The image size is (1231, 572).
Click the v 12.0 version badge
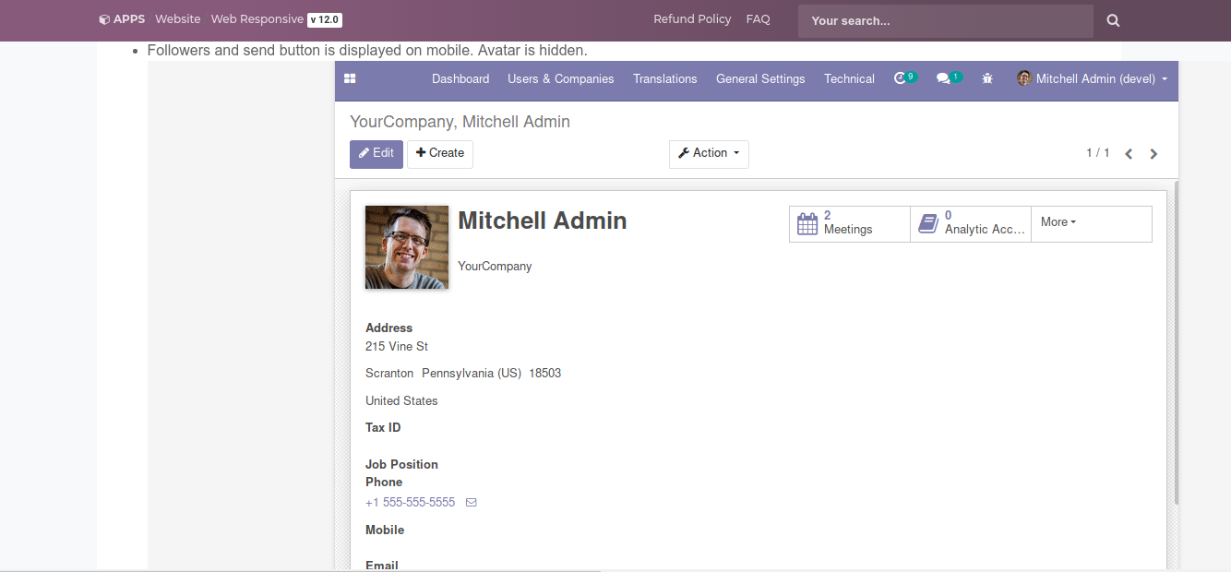coord(326,20)
